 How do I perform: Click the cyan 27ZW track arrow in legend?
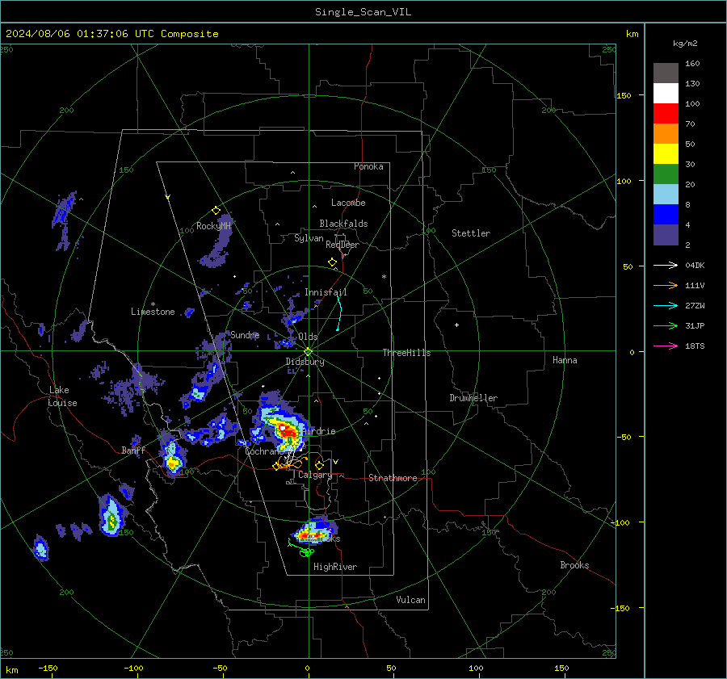click(666, 305)
